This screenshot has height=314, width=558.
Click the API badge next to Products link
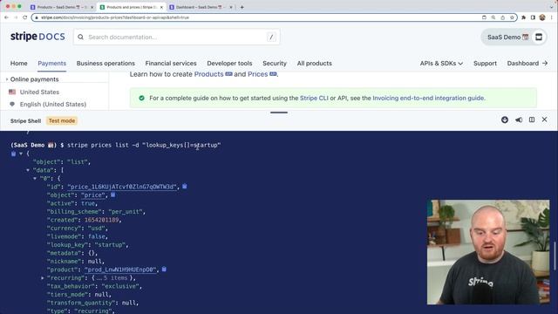tap(228, 74)
